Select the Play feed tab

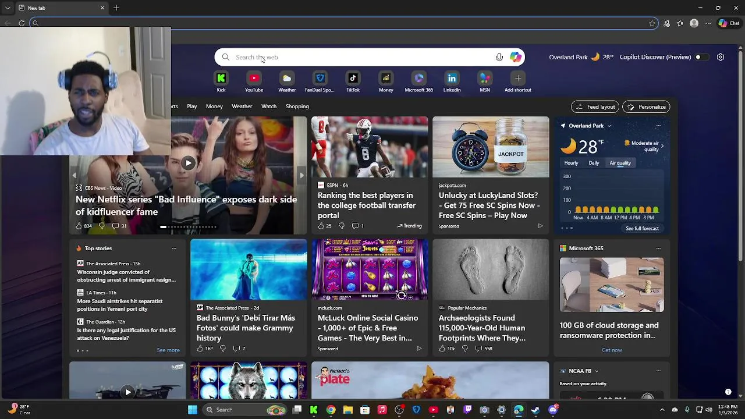192,106
